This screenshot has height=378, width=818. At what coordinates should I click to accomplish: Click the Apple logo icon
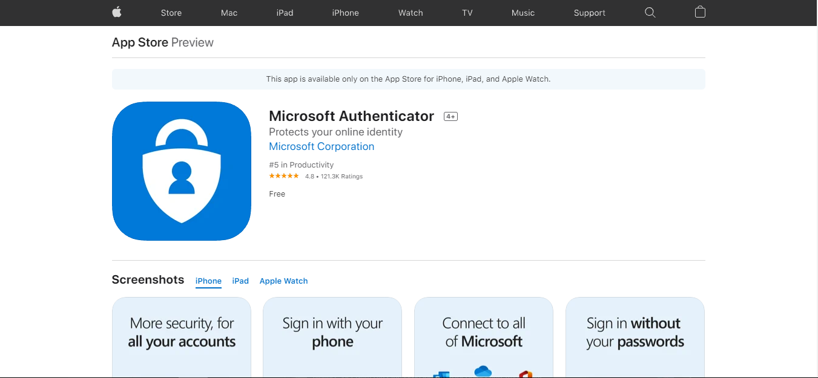point(117,12)
